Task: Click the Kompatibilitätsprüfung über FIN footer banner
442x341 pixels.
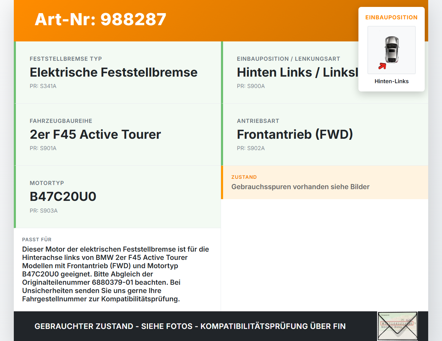Action: coord(190,326)
